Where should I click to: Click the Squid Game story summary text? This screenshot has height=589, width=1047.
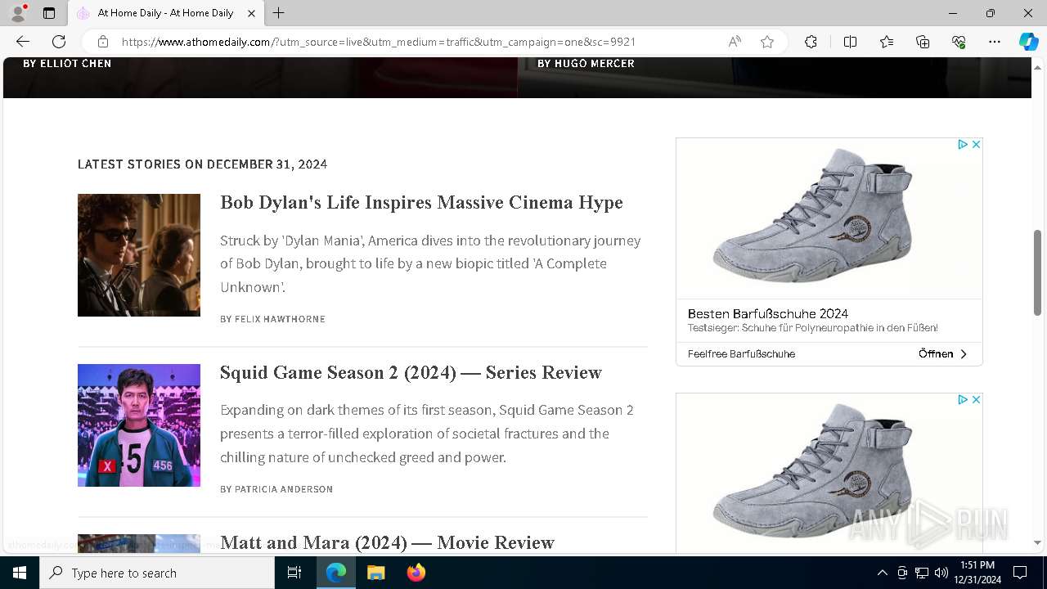(427, 434)
